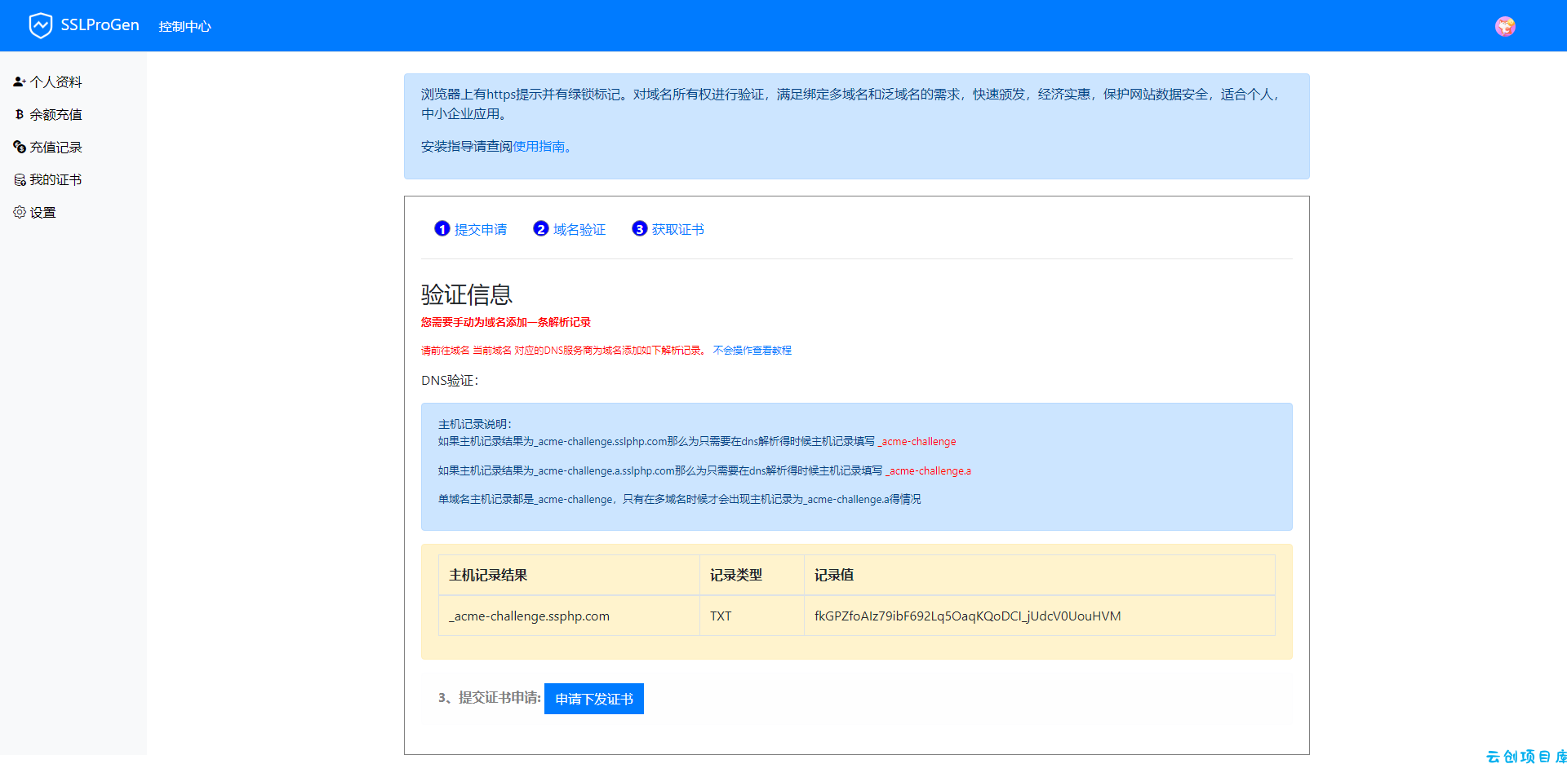Click the 主机记录说明 label
This screenshot has height=777, width=1567.
[475, 424]
